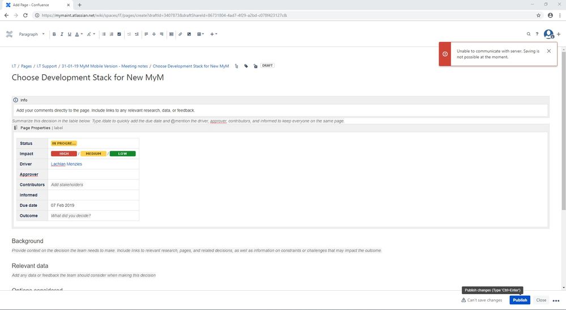Screen dimensions: 566x310
Task: Click the Approver value cell
Action: point(93,175)
